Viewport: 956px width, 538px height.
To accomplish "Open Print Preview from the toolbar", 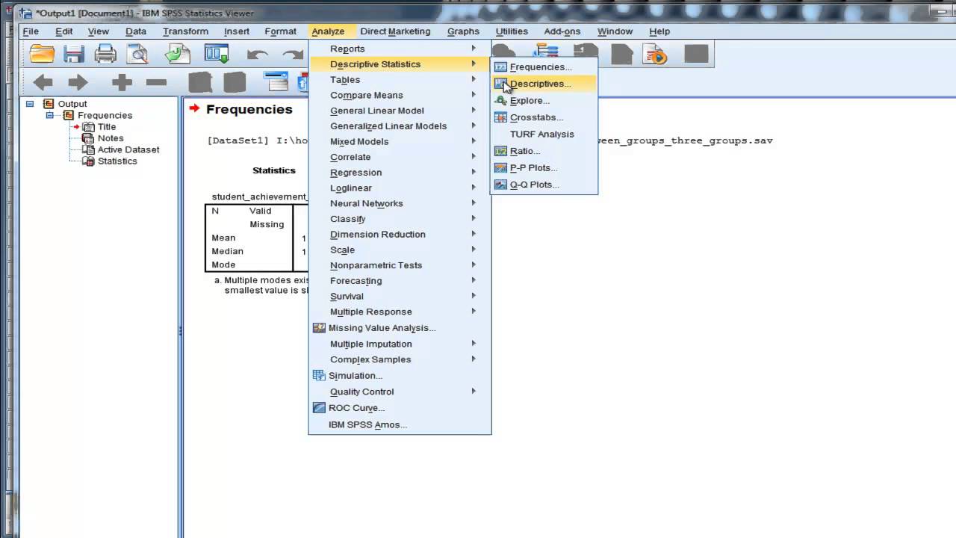I will [138, 54].
